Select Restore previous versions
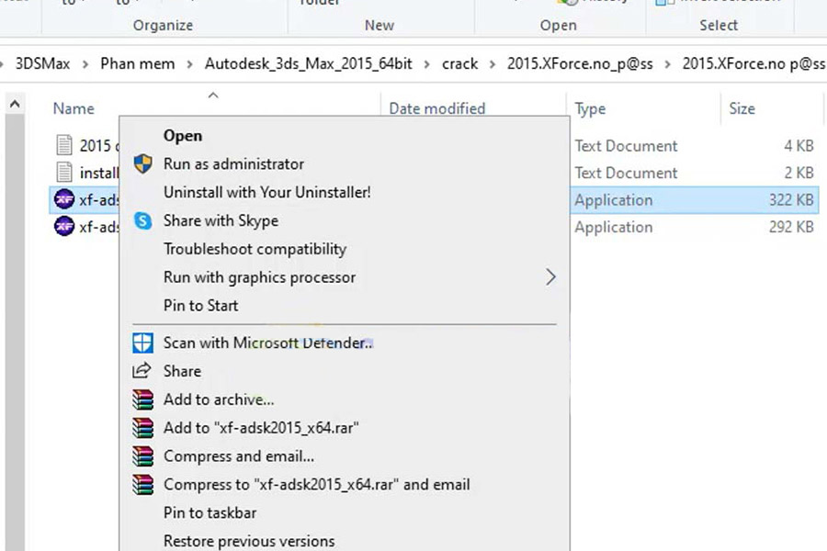Image resolution: width=827 pixels, height=551 pixels. click(249, 541)
